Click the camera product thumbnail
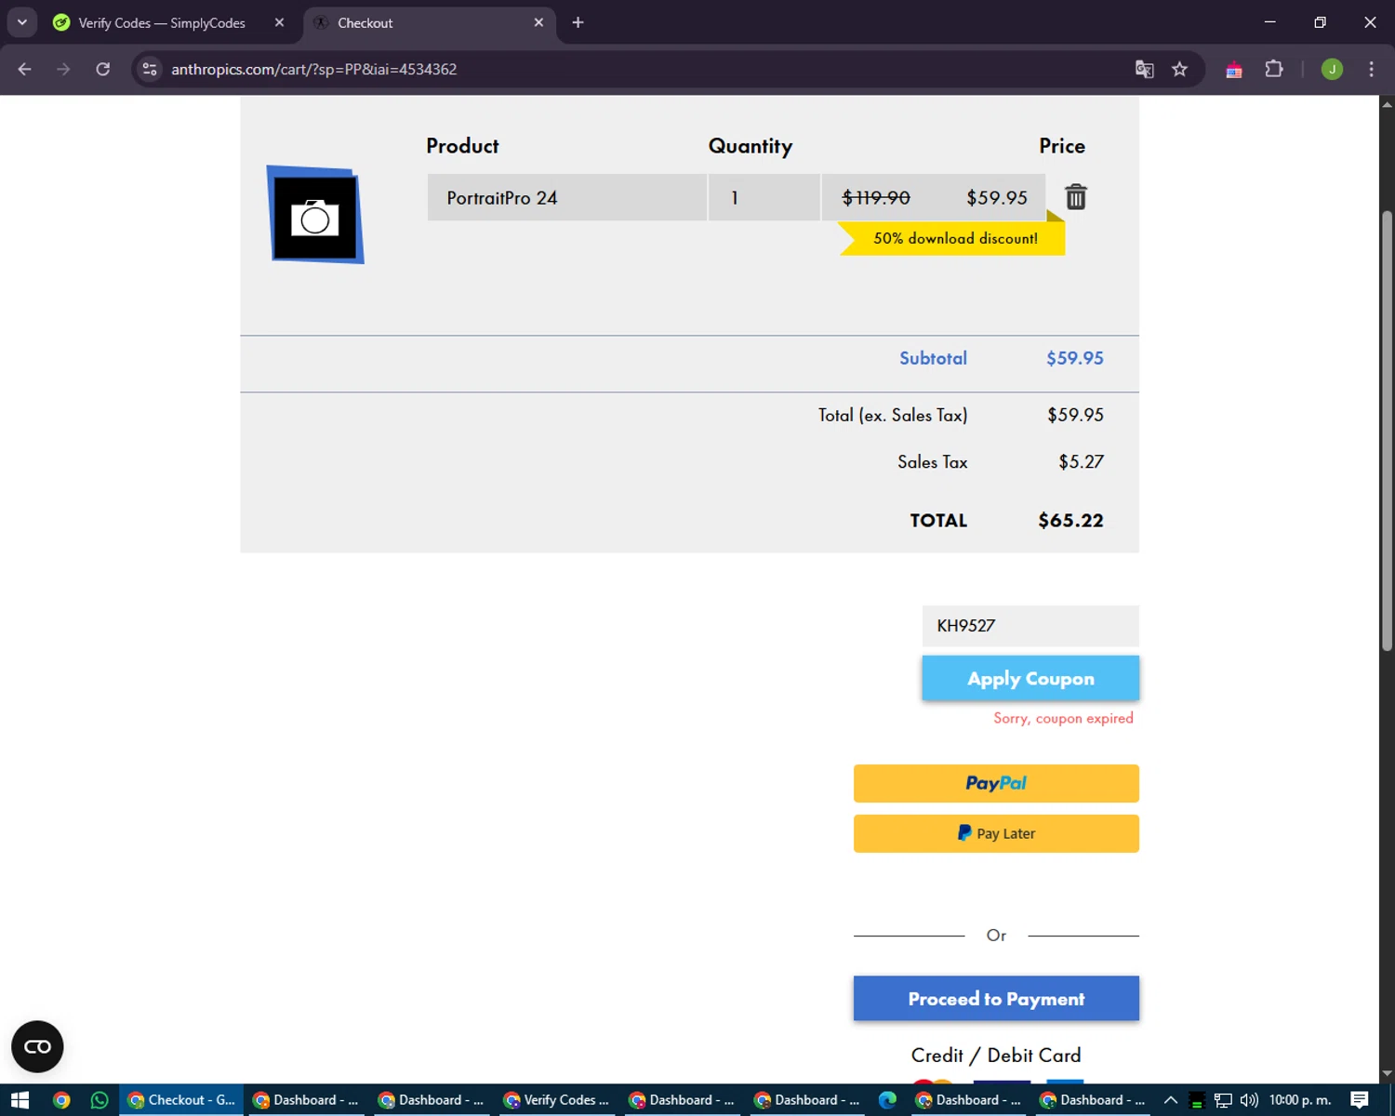This screenshot has height=1116, width=1395. (315, 215)
